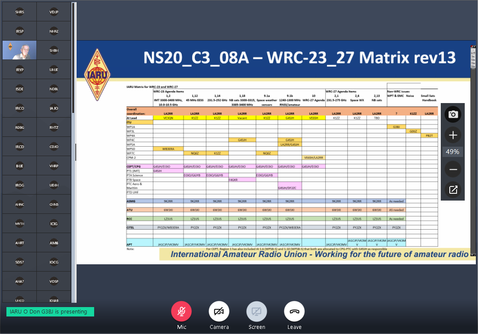Select participant SHBH avatar

(54, 50)
